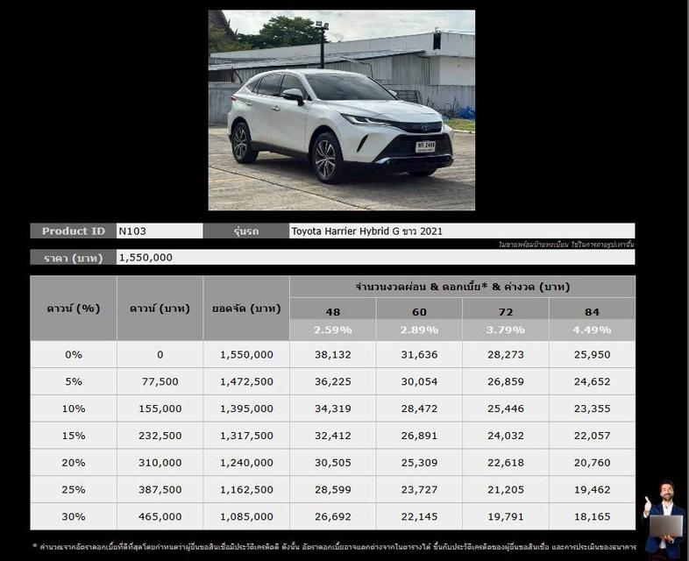Click monthly payment 22,618
Viewport: 689px width, 561px height.
(505, 463)
